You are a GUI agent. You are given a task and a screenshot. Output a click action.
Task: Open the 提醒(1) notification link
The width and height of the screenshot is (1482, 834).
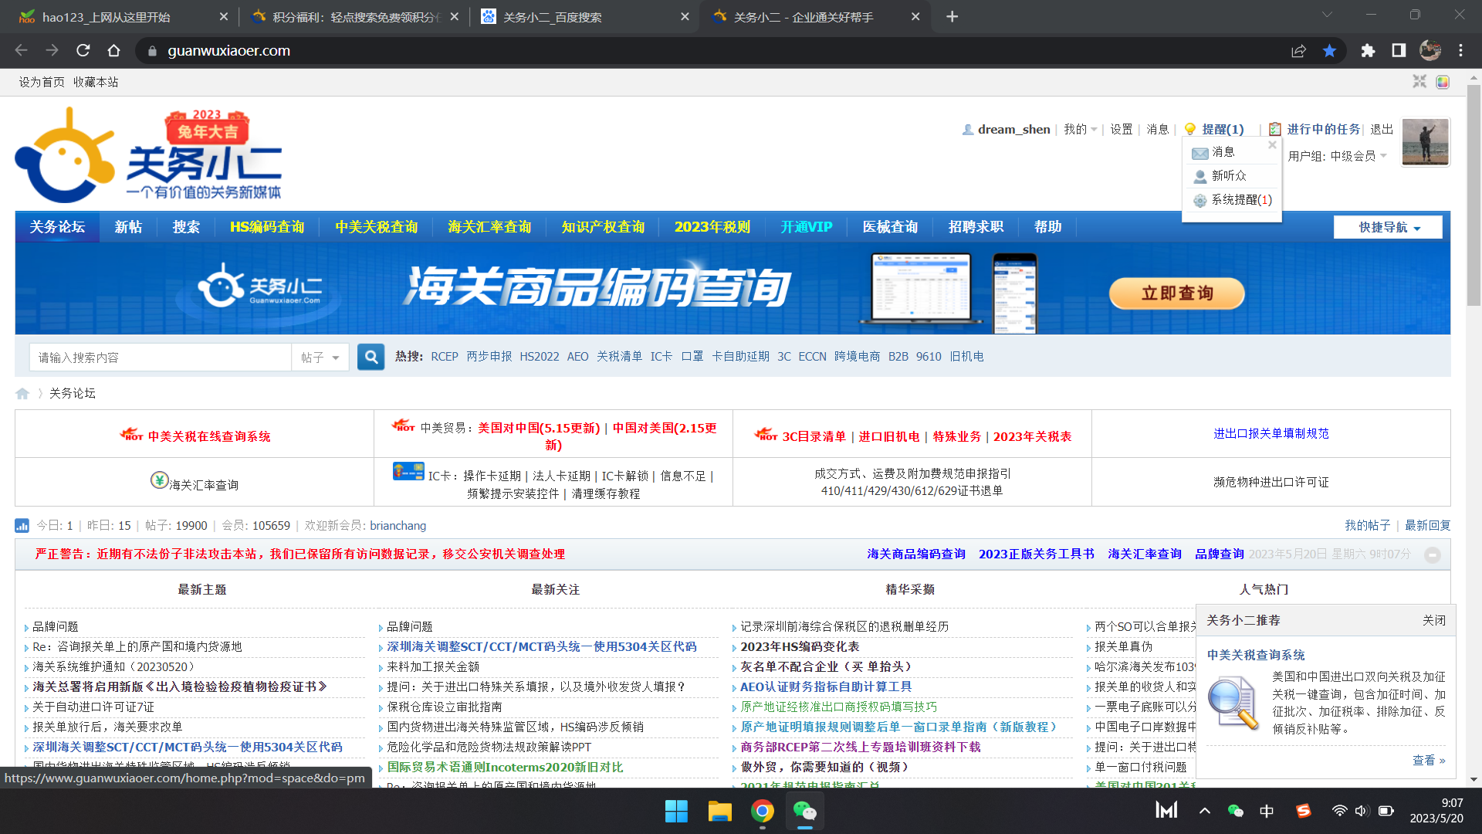pyautogui.click(x=1223, y=130)
